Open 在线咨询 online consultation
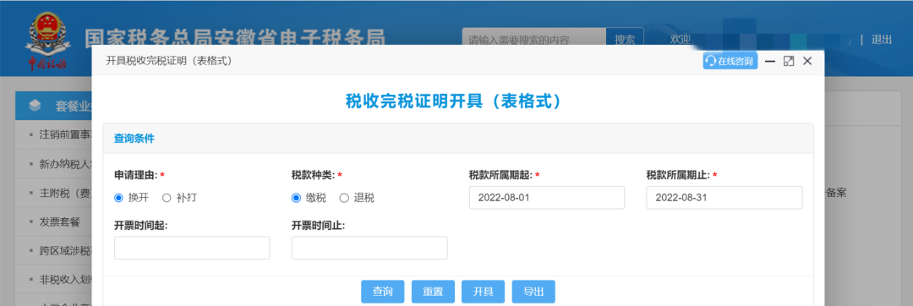Viewport: 913px width, 306px height. pyautogui.click(x=730, y=61)
